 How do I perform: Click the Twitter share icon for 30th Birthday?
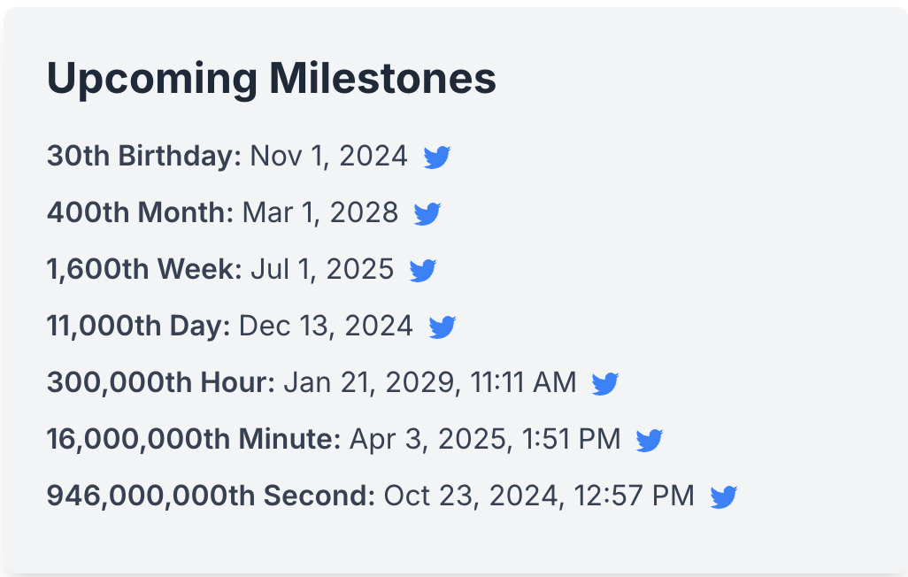coord(436,156)
